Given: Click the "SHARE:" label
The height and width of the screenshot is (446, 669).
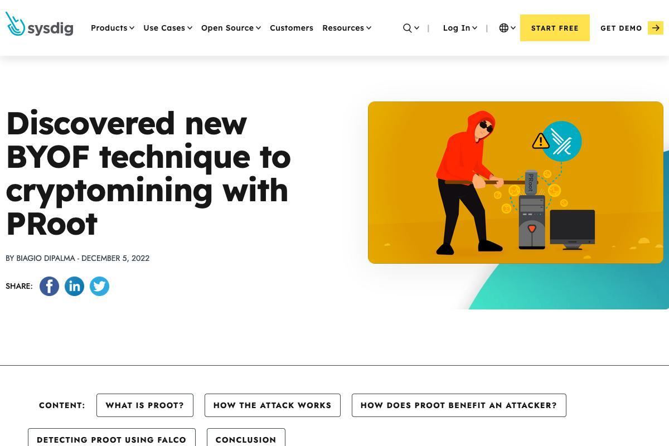Looking at the screenshot, I should click(19, 286).
